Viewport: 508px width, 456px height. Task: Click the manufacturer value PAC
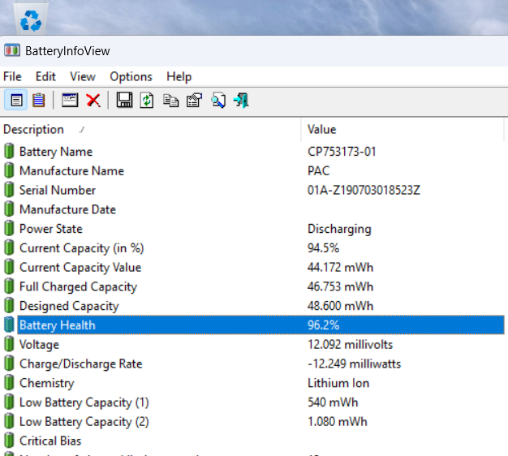[x=318, y=170]
